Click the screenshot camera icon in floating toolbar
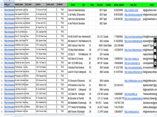This screenshot has width=157, height=117. [x=155, y=44]
